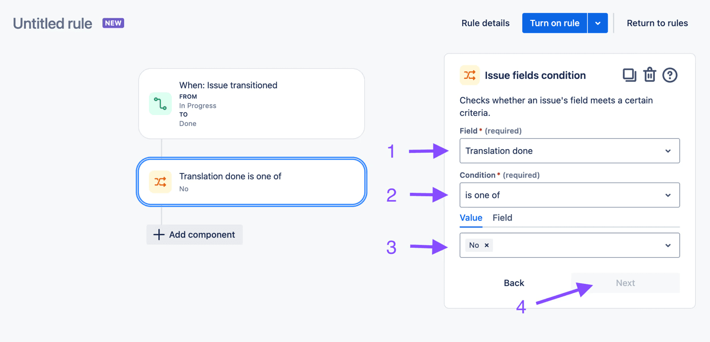Click the condition icon on Translation done block

pyautogui.click(x=160, y=181)
